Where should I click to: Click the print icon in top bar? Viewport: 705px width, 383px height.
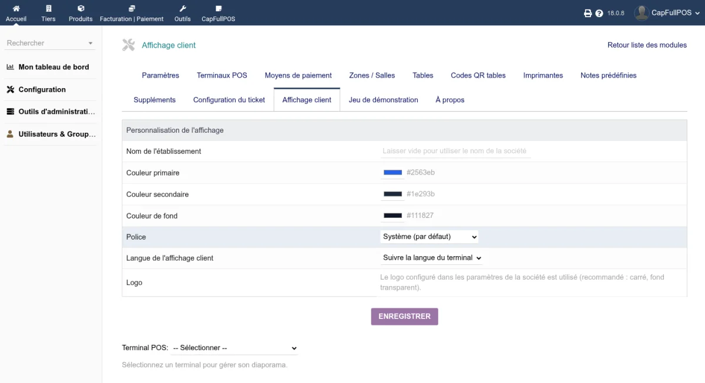[587, 13]
